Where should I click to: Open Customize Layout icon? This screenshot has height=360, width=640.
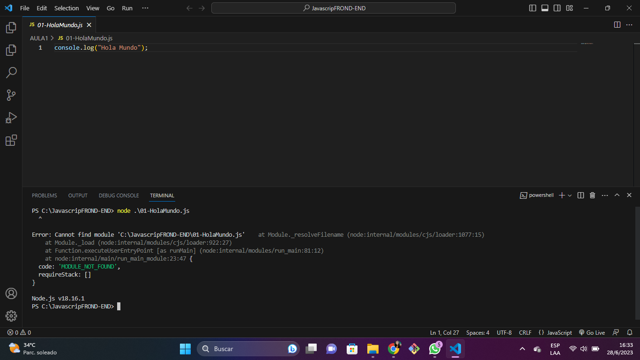[x=570, y=8]
